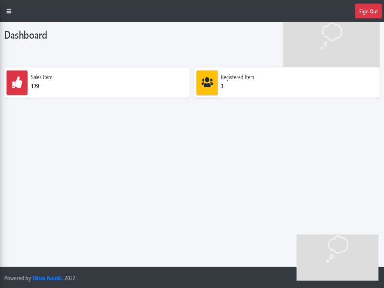Open the hamburger sidebar menu

(x=9, y=11)
